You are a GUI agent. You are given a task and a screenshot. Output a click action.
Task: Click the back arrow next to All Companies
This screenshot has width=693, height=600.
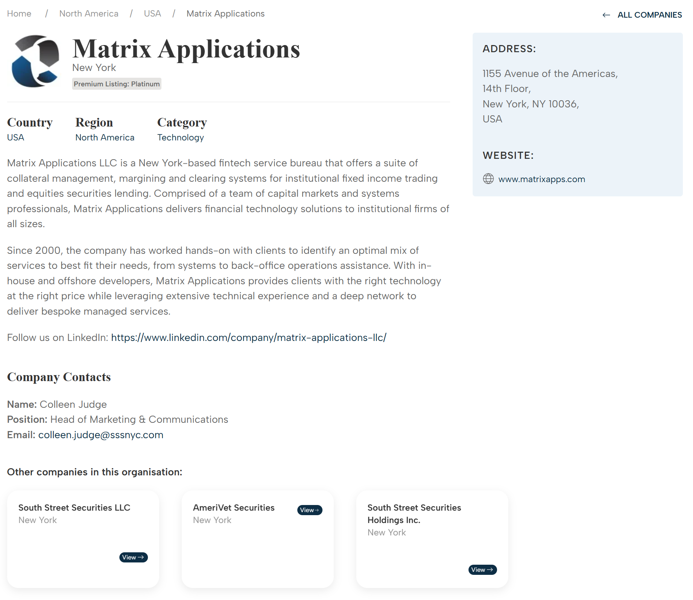coord(606,15)
